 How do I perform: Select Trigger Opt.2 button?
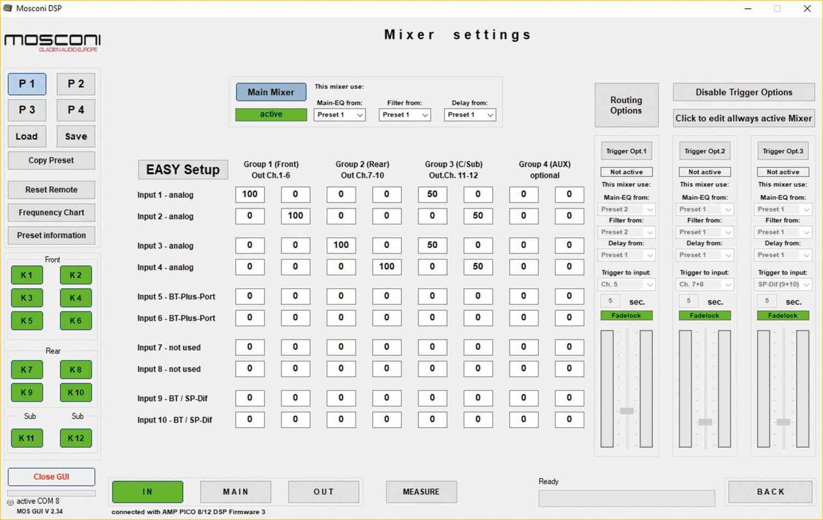click(x=704, y=151)
